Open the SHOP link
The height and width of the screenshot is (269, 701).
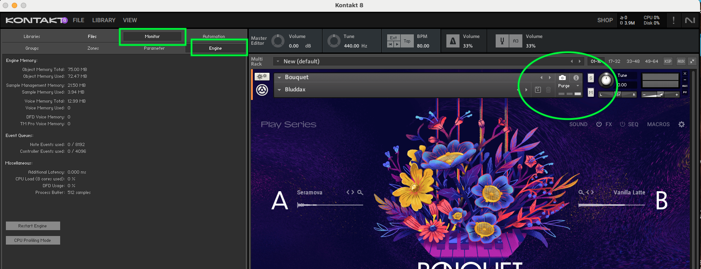coord(605,20)
